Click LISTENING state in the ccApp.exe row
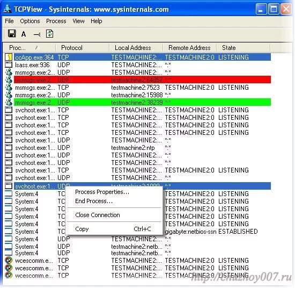295x288 pixels. click(233, 57)
